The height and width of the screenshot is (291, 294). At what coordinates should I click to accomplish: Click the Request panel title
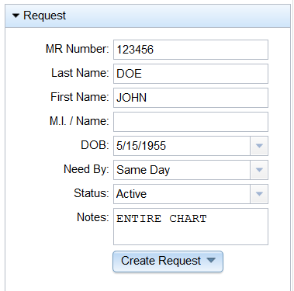pos(44,16)
